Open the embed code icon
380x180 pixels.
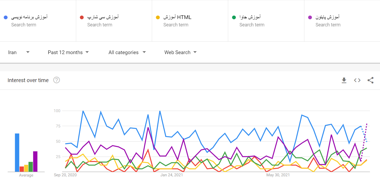(x=357, y=80)
